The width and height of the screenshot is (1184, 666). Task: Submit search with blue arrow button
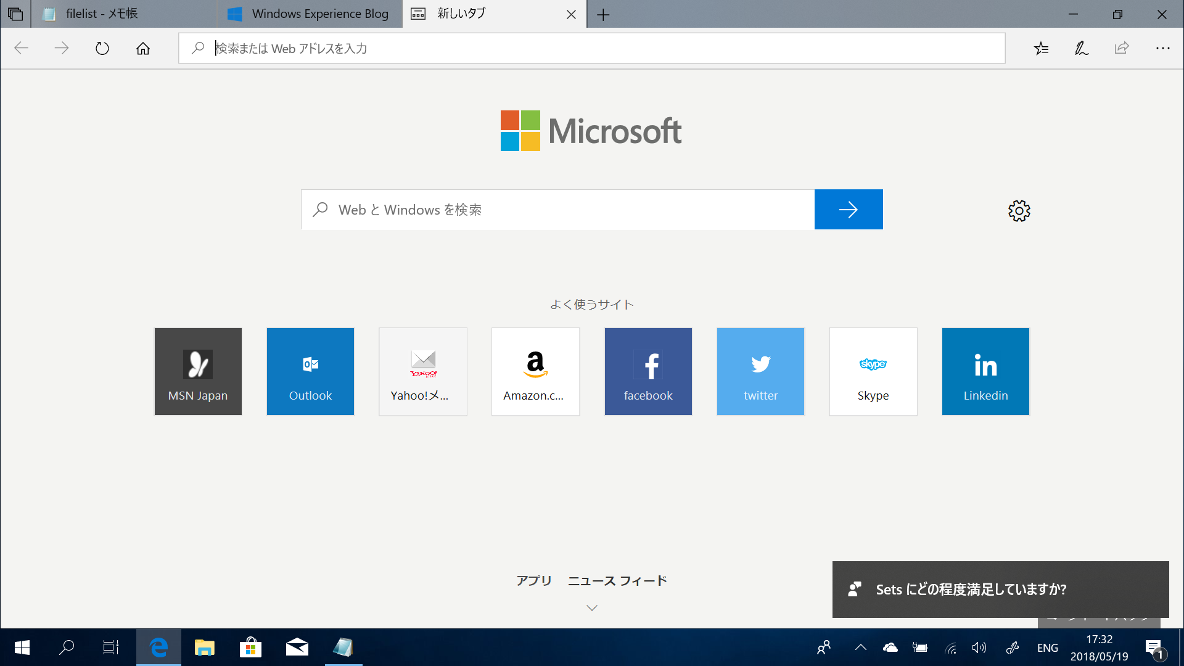(x=849, y=210)
